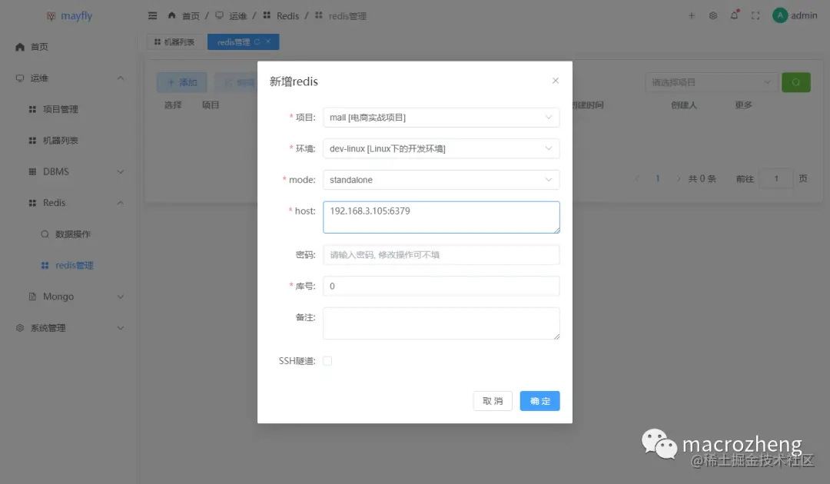The height and width of the screenshot is (484, 830).
Task: Click the mayfly logo icon
Action: pos(51,16)
